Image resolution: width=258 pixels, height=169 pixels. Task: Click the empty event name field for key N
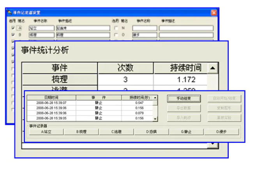[145, 28]
